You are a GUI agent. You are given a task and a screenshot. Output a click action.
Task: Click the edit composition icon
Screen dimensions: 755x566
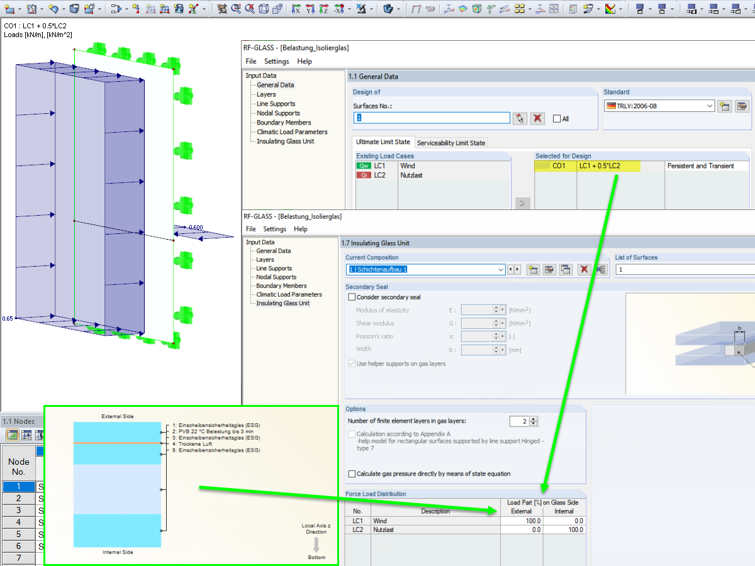click(549, 269)
